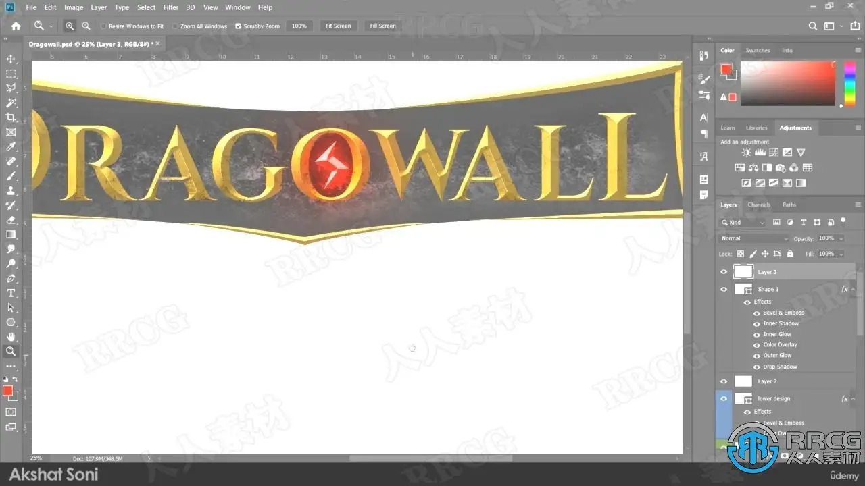Viewport: 865px width, 486px height.
Task: Uncheck the Scrubby Zoom checkbox
Action: click(238, 26)
